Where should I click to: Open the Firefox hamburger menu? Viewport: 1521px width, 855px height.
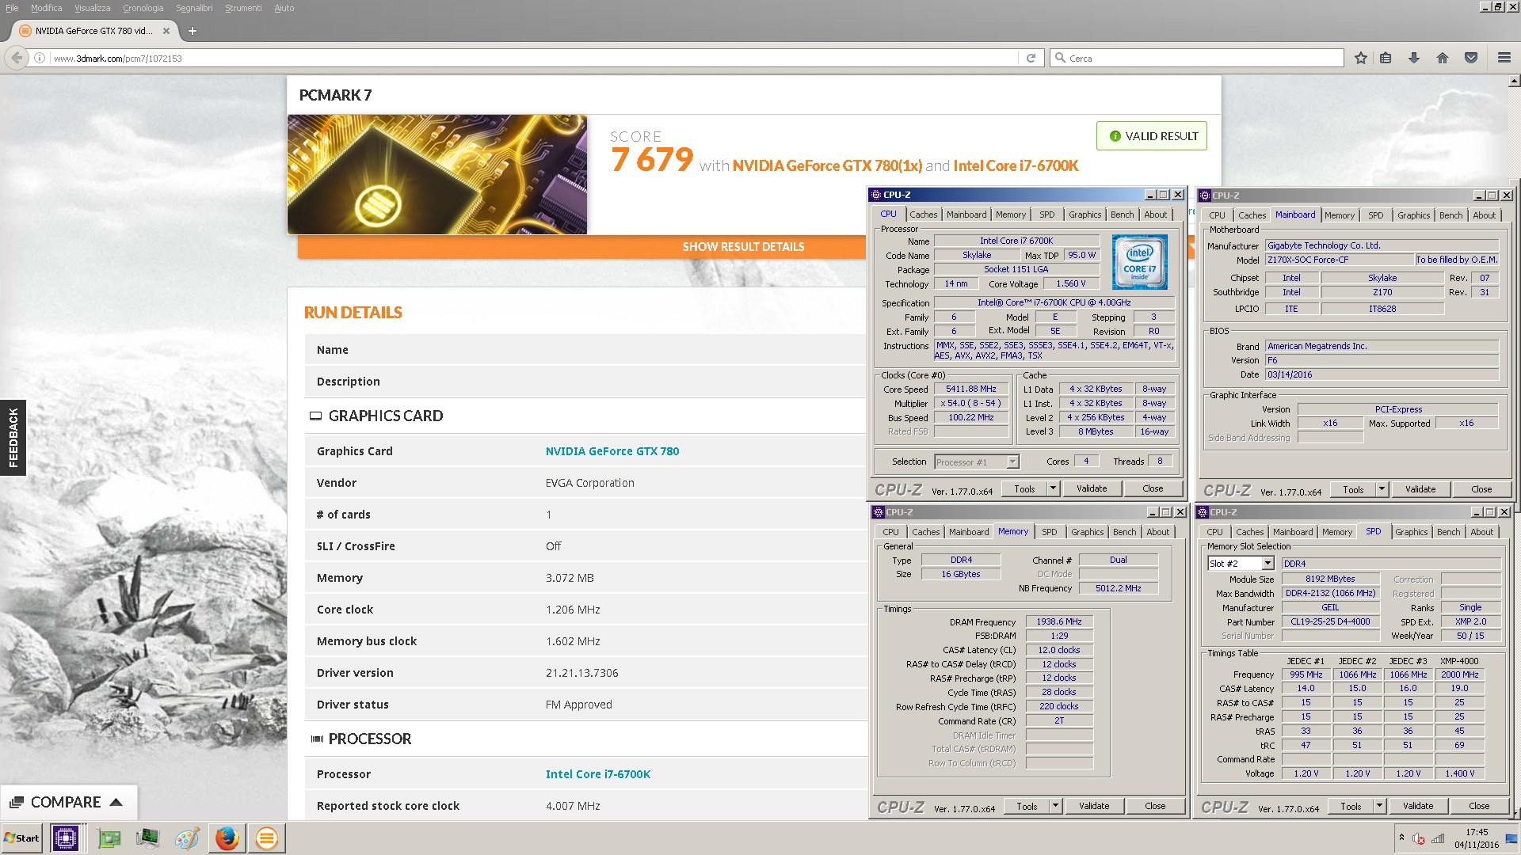[x=1504, y=58]
